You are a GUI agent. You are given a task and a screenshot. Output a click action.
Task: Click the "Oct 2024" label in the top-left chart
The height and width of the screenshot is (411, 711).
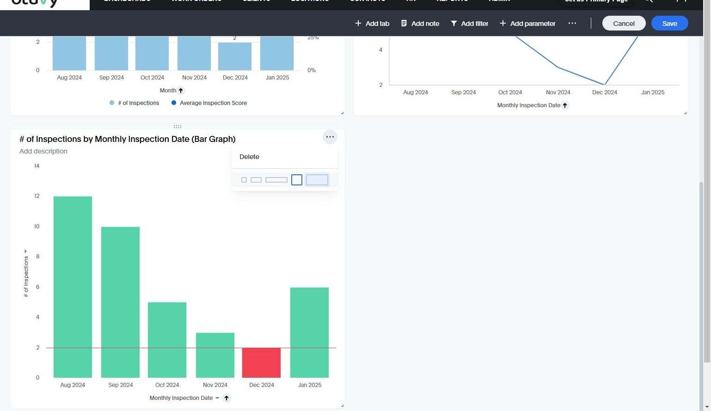point(152,78)
